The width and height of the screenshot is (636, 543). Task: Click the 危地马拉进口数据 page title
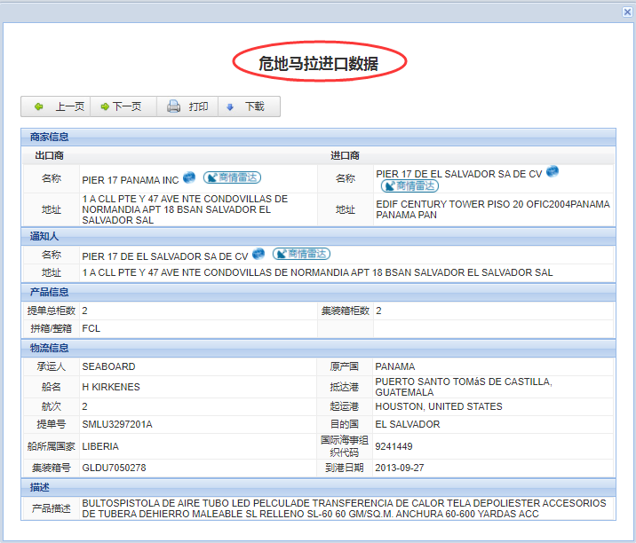[x=319, y=63]
